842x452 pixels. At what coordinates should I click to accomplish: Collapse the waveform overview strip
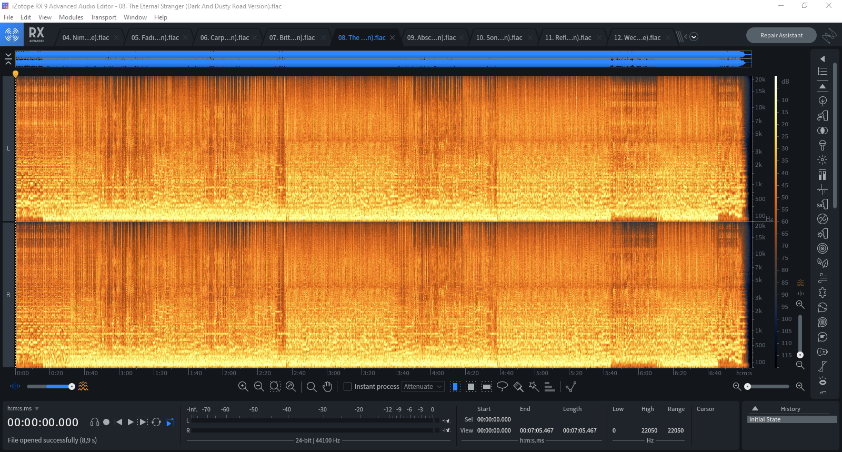[8, 59]
